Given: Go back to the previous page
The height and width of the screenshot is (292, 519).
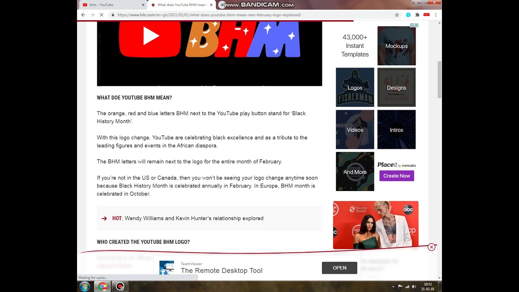Looking at the screenshot, I should (83, 15).
